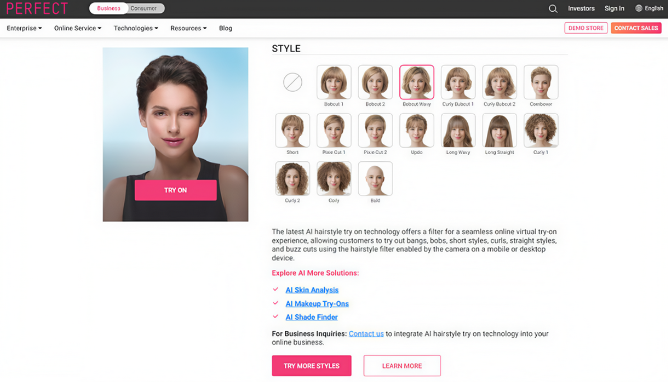Select the Curly 2 hairstyle
Image resolution: width=668 pixels, height=382 pixels.
[x=293, y=178]
